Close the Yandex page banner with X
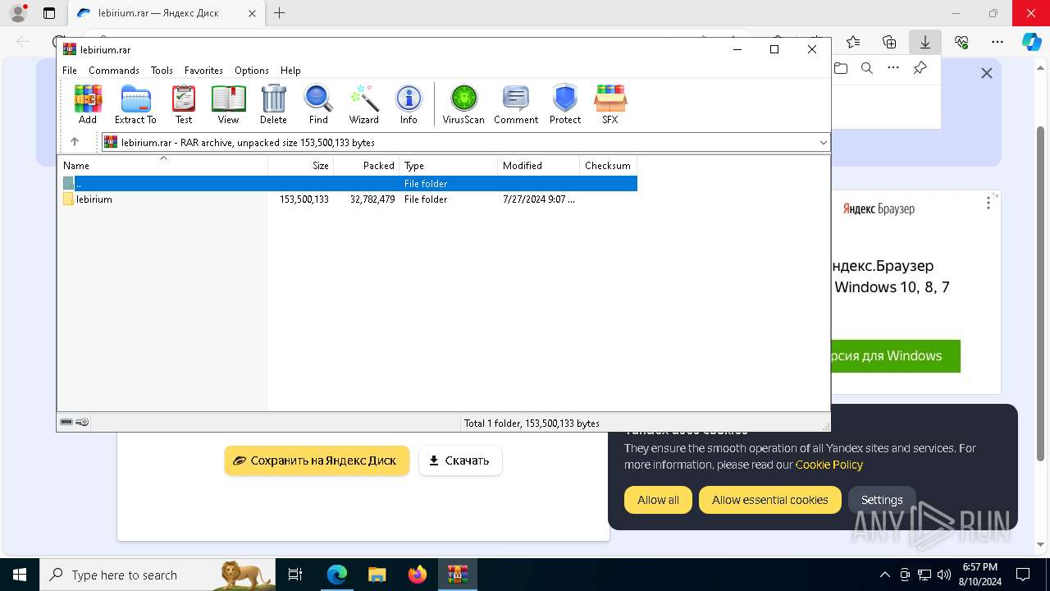The image size is (1050, 591). [987, 73]
